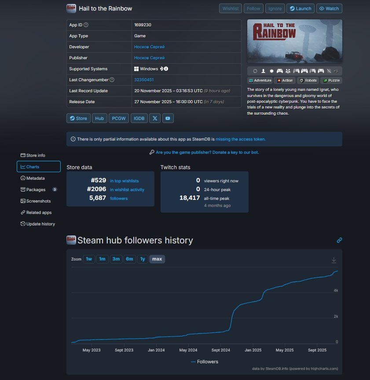Click the Watch button
This screenshot has width=370, height=380.
pyautogui.click(x=329, y=8)
